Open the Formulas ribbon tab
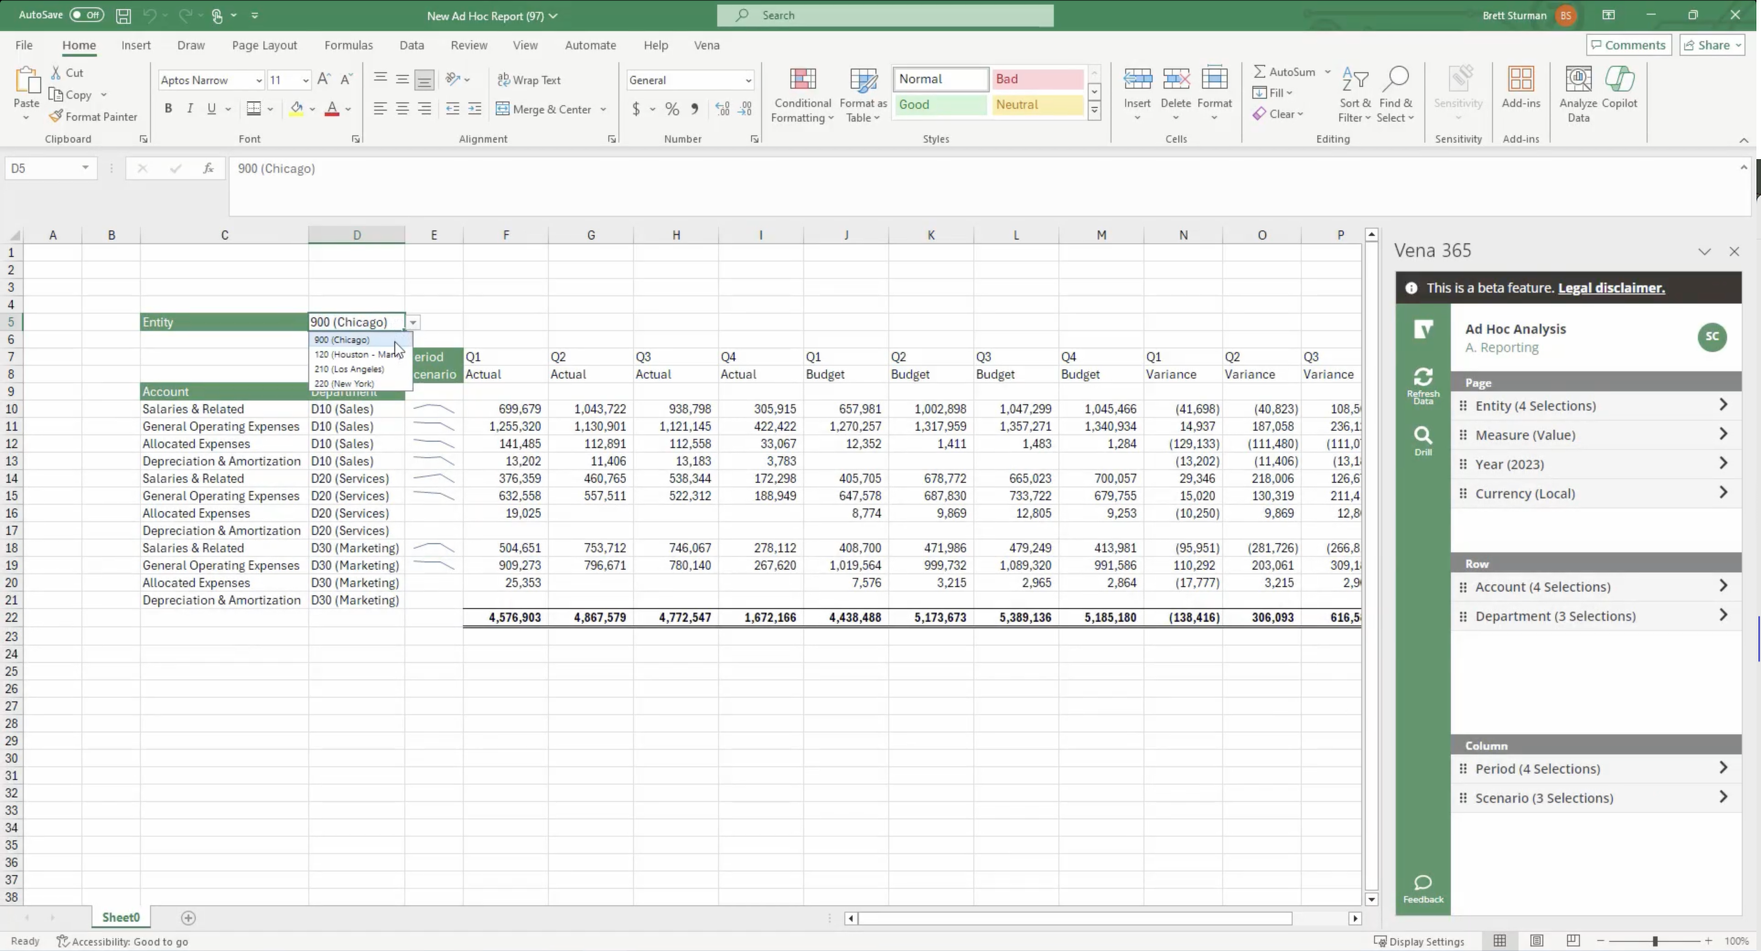The height and width of the screenshot is (951, 1761). coord(349,45)
